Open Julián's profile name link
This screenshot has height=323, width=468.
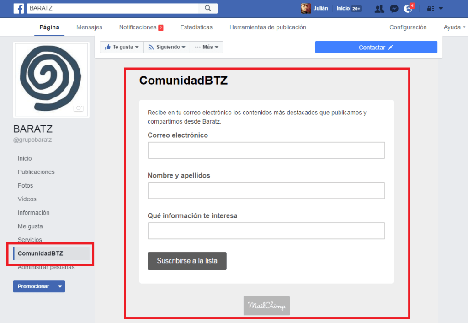tap(320, 8)
